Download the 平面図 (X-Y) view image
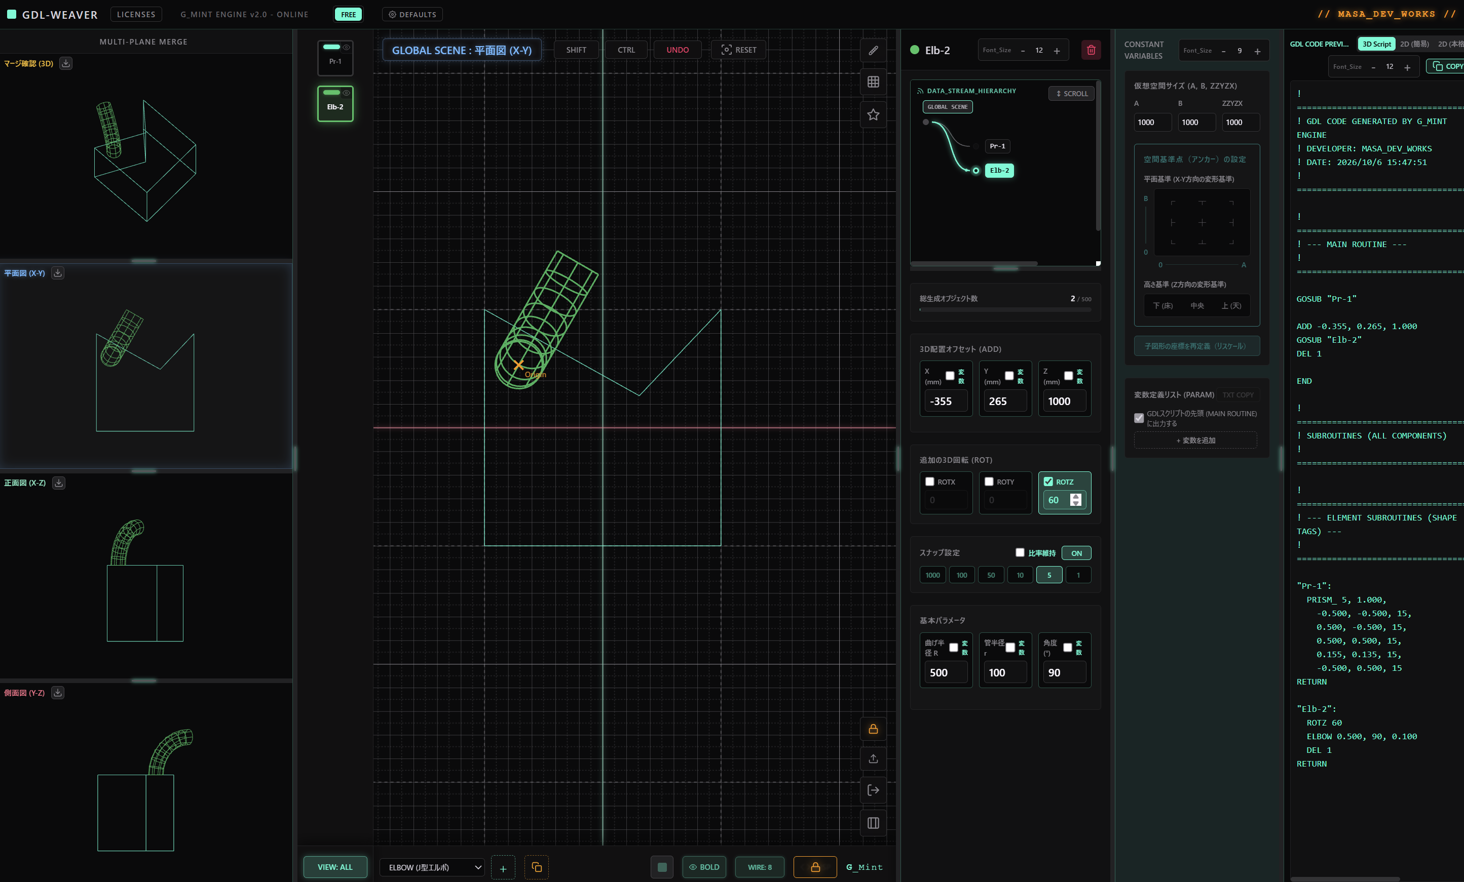Screen dimensions: 1464x882 coord(58,273)
